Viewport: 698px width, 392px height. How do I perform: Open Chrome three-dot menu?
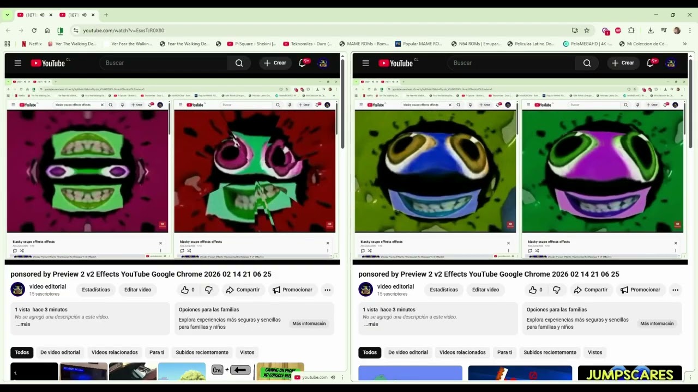pos(690,30)
